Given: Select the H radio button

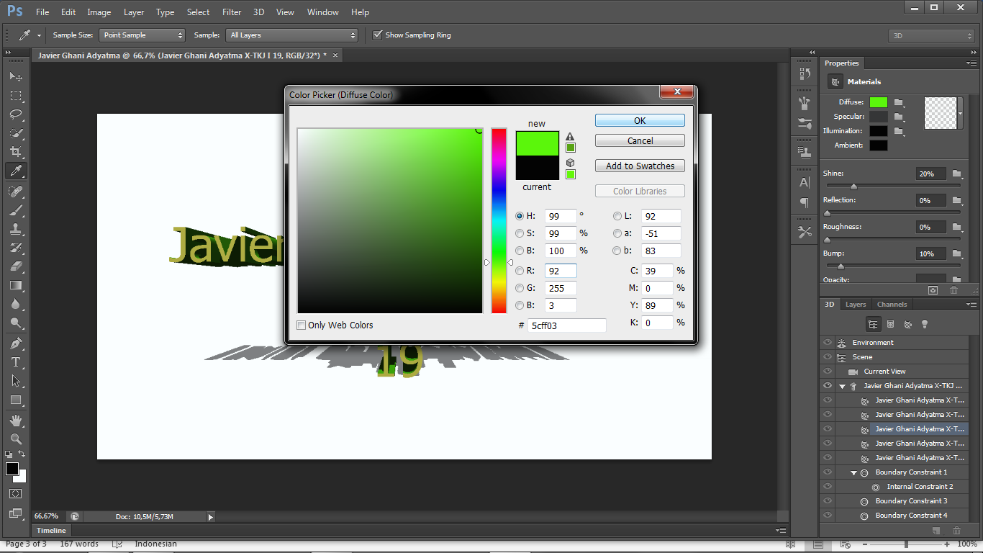Looking at the screenshot, I should [520, 216].
